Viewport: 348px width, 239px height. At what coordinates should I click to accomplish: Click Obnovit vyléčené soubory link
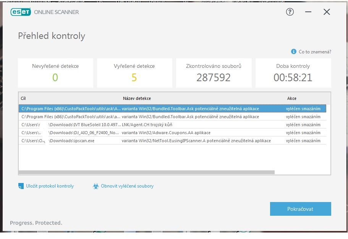click(127, 186)
